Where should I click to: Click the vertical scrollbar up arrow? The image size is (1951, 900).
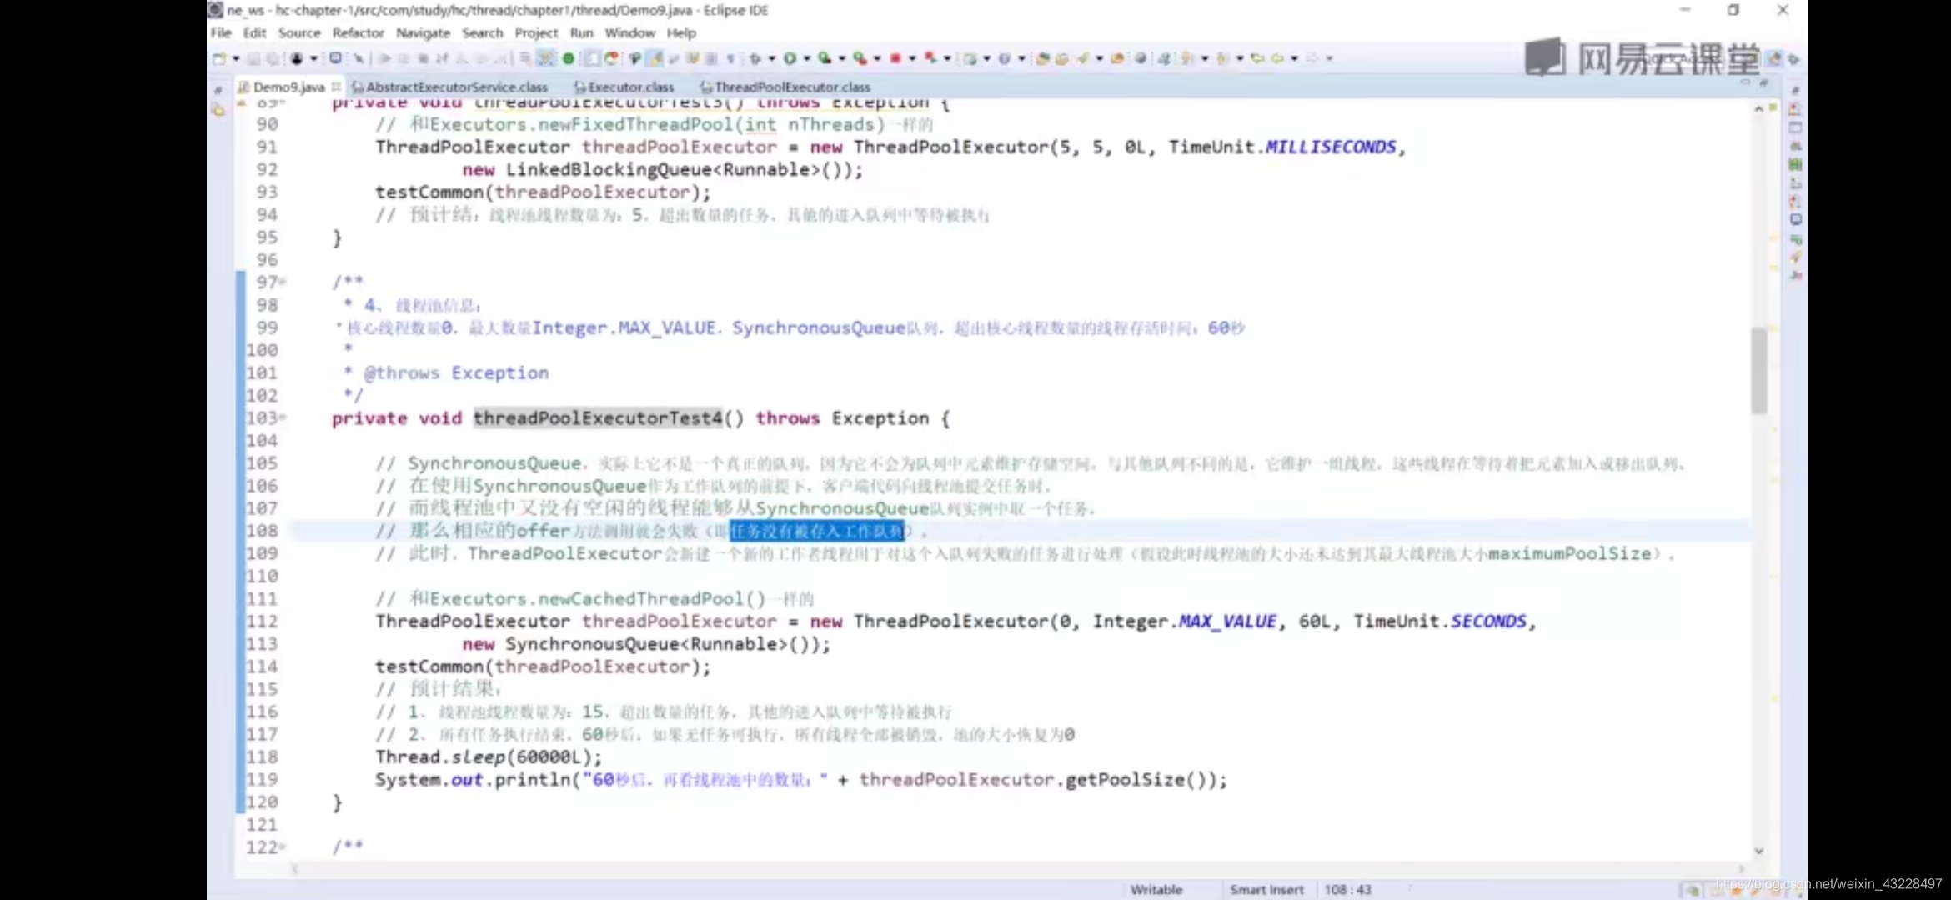tap(1758, 108)
